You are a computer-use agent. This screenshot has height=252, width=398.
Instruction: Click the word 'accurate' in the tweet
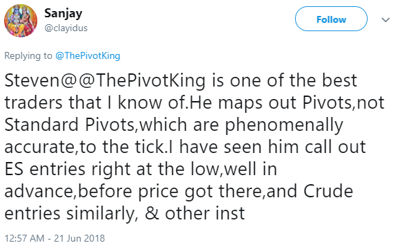(40, 147)
